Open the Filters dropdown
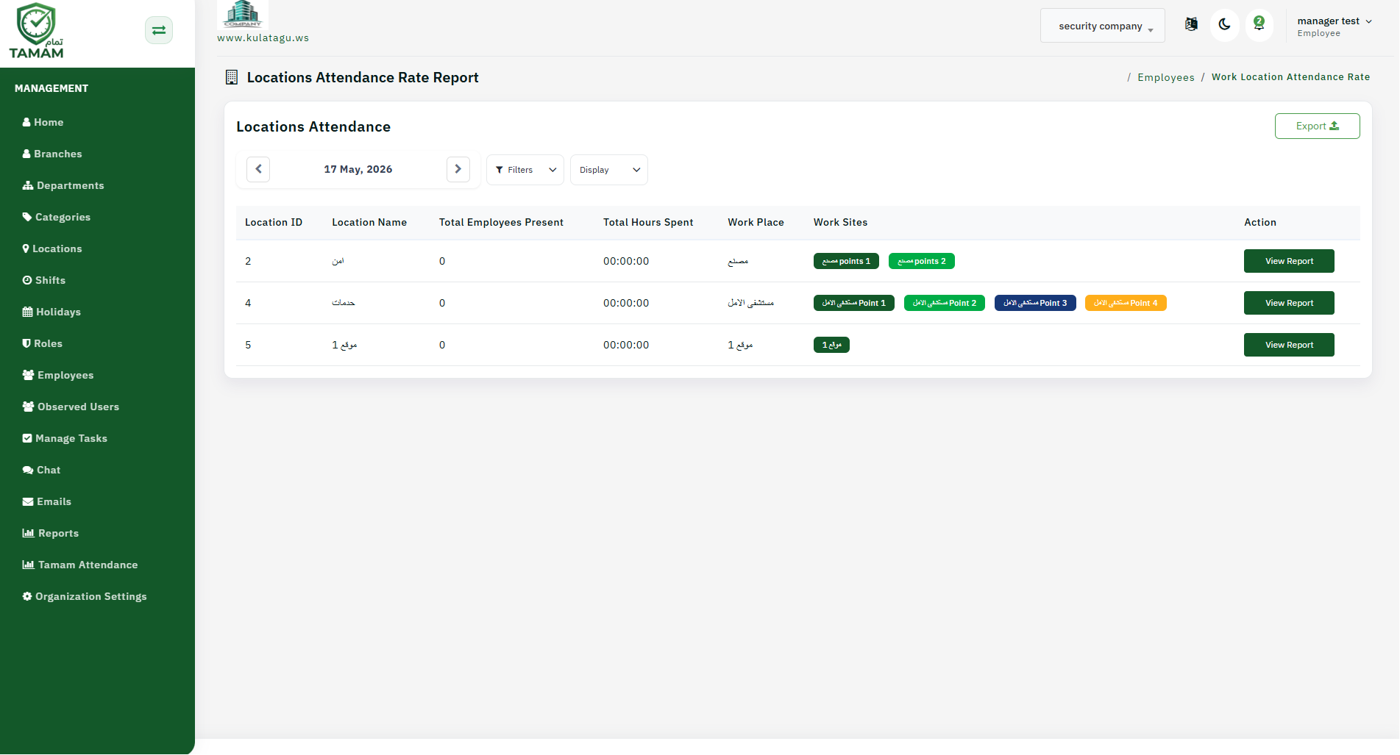 [x=525, y=170]
